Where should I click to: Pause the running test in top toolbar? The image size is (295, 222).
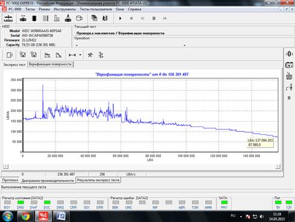154,18
